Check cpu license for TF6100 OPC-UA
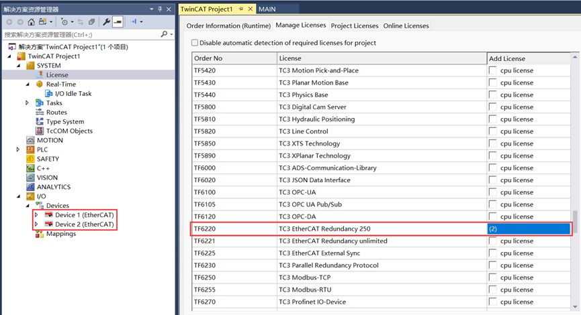The width and height of the screenshot is (581, 315). coord(492,192)
